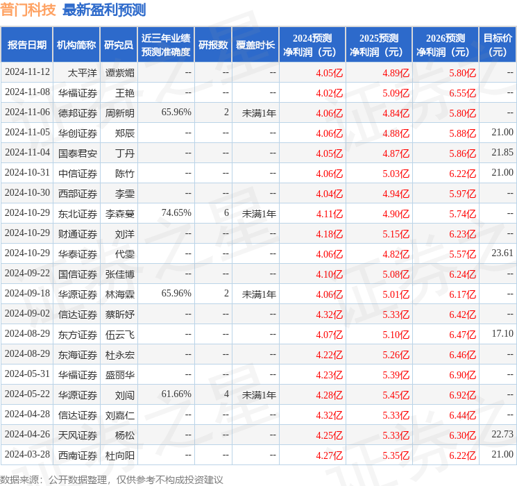
Task: Select analyst name 蔡昕妤
Action: [119, 315]
